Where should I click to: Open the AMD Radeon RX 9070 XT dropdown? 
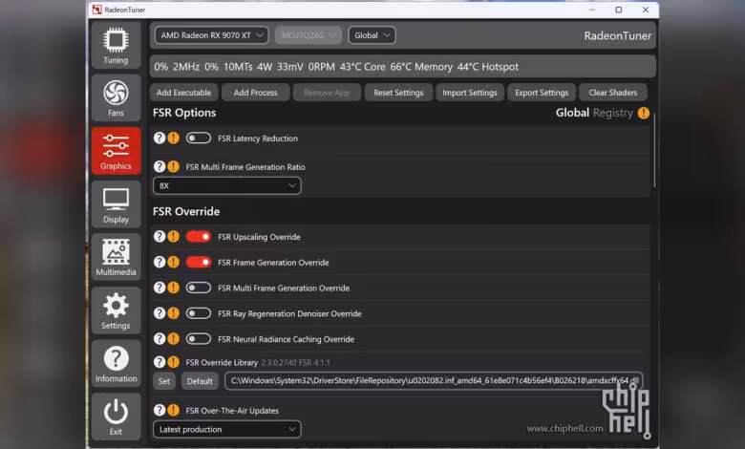click(x=211, y=35)
